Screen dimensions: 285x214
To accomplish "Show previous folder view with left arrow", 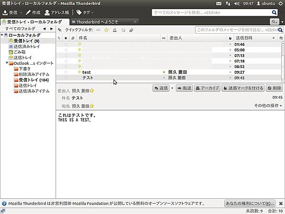I will pyautogui.click(x=44, y=29).
